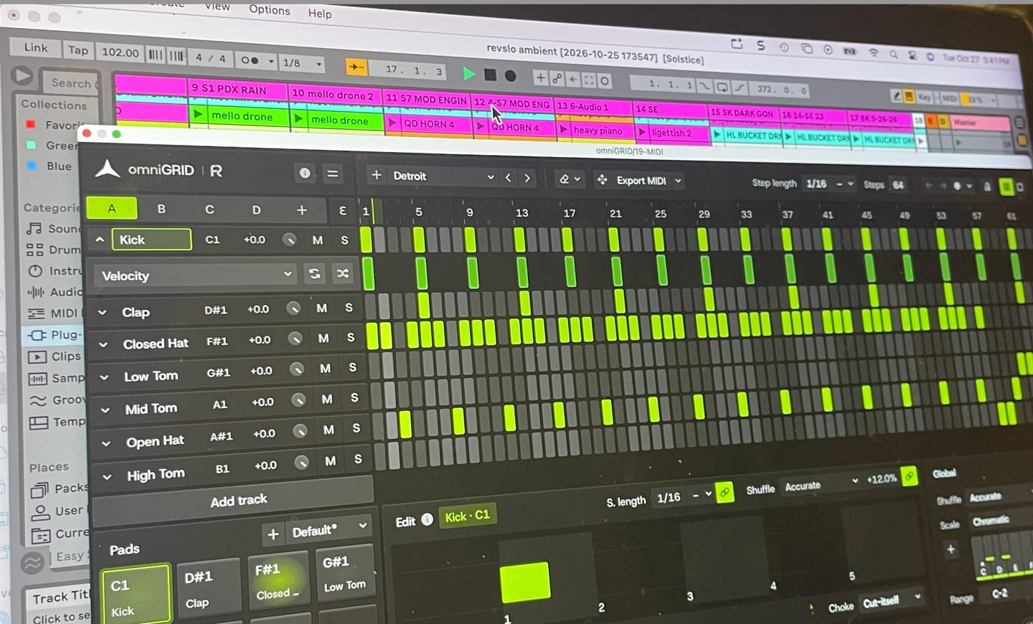Click the randomize velocity shuffle icon

(x=343, y=273)
